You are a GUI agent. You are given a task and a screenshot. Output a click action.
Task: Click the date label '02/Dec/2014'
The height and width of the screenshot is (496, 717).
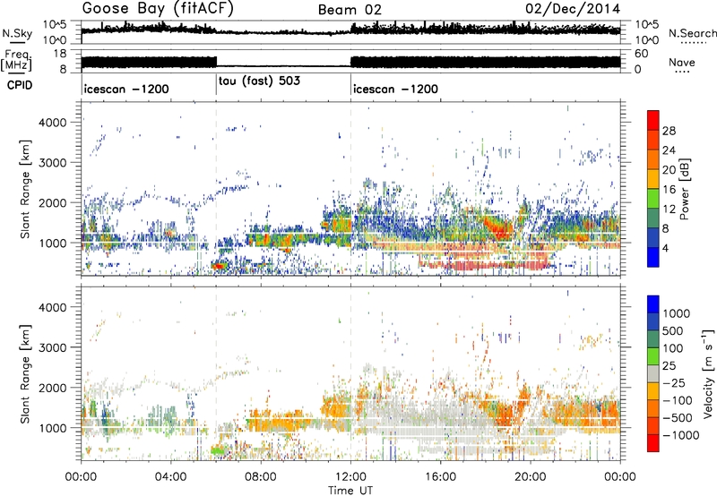pyautogui.click(x=573, y=9)
